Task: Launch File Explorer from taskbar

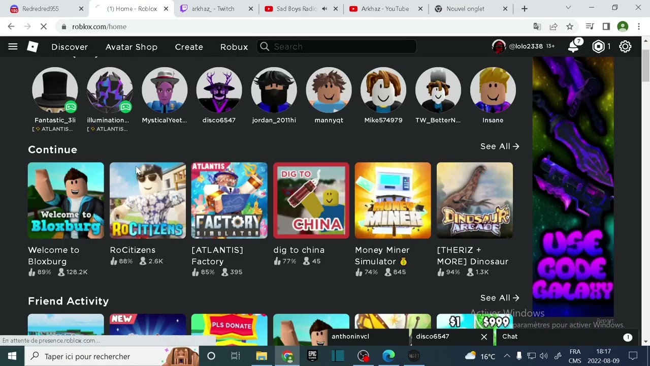Action: pyautogui.click(x=262, y=356)
